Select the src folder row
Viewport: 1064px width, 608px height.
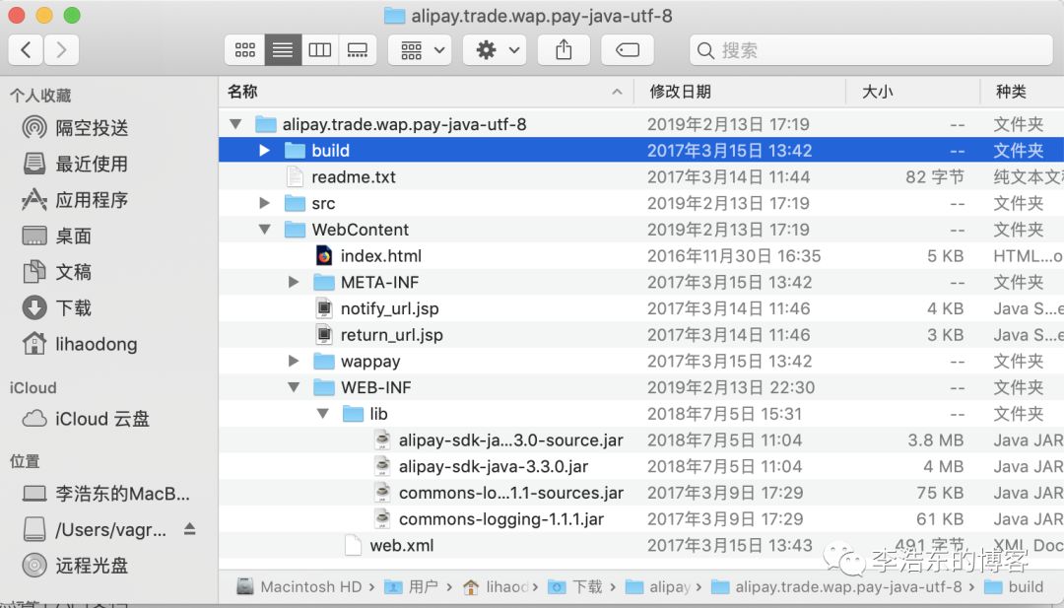point(641,203)
